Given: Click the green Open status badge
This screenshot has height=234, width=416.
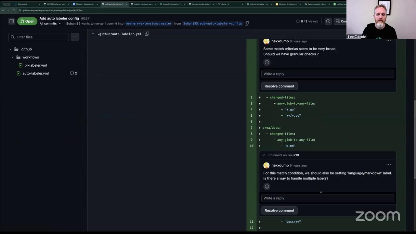Looking at the screenshot, I should (x=27, y=21).
